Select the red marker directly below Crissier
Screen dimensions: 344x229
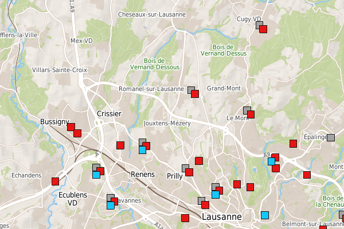(120, 145)
